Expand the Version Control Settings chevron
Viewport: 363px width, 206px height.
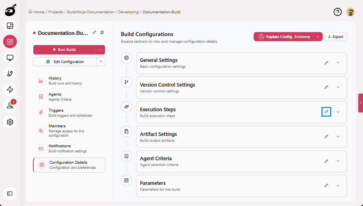pyautogui.click(x=338, y=87)
